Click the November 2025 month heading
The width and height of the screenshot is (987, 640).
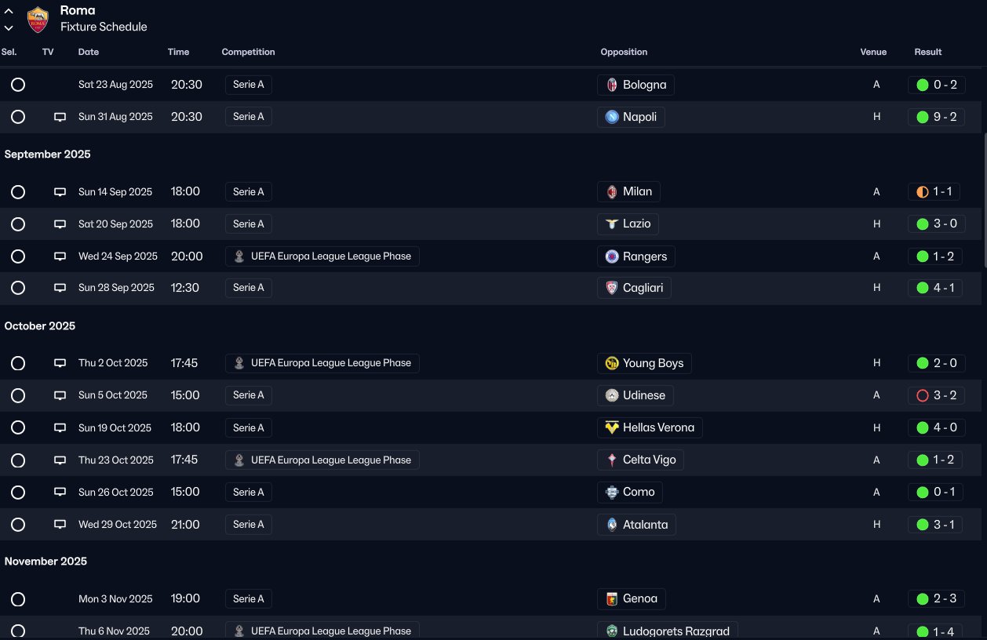pos(46,562)
